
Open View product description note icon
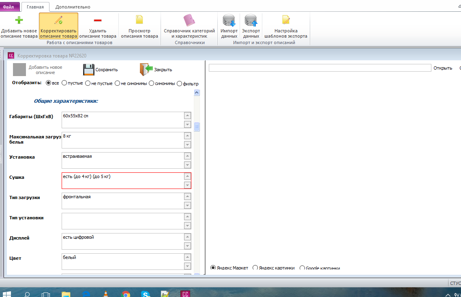(139, 20)
